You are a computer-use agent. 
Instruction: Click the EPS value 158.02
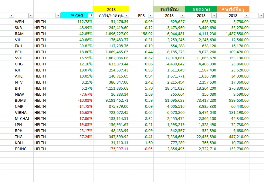(147, 34)
